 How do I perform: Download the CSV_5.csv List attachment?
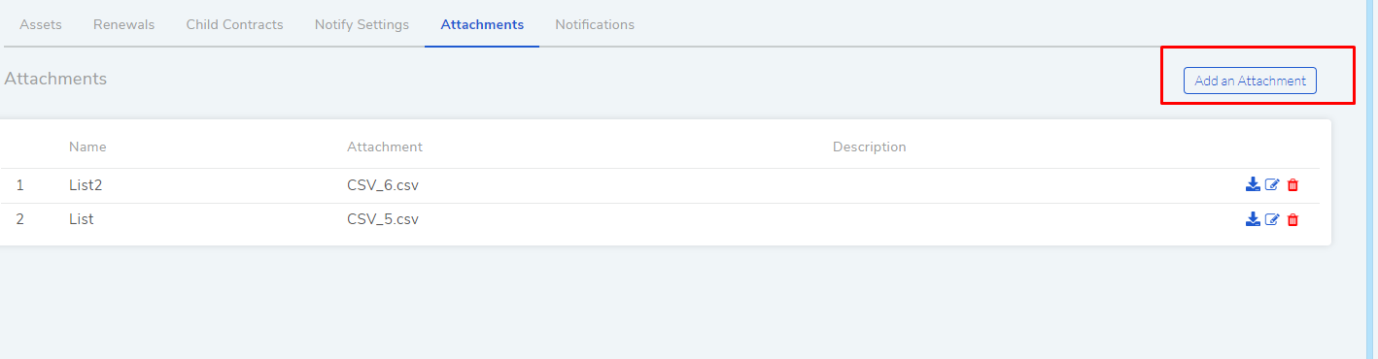(1253, 219)
